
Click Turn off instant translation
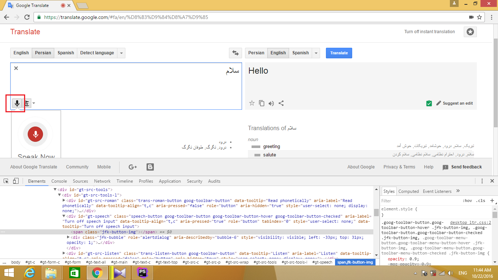[429, 32]
